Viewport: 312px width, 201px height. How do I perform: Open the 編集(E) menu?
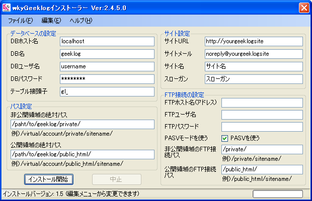51,21
